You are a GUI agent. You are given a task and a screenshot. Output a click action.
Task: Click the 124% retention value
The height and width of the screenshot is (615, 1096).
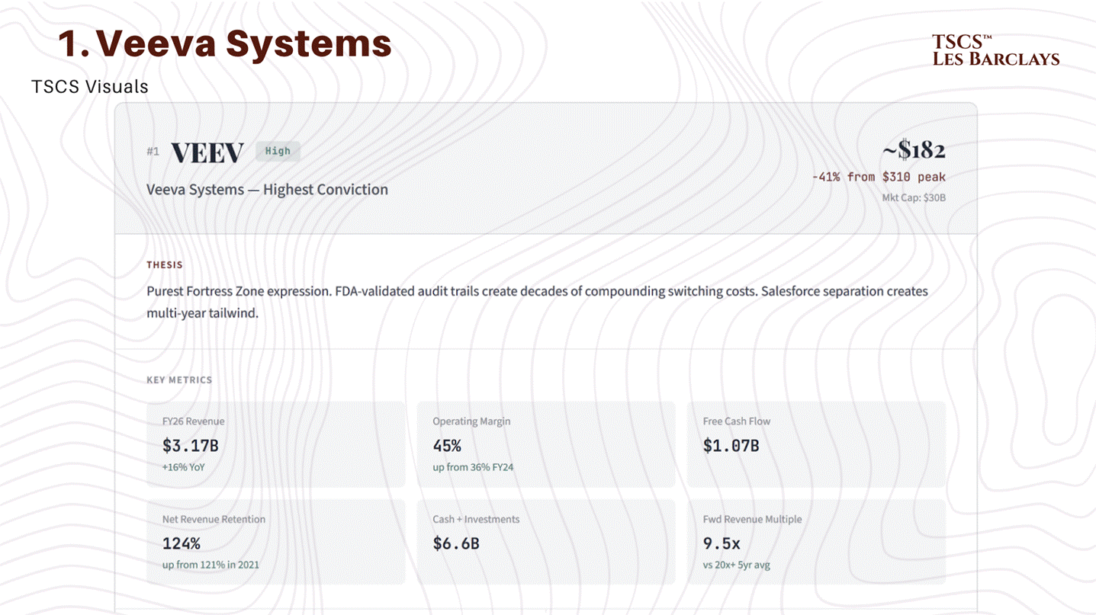click(182, 544)
